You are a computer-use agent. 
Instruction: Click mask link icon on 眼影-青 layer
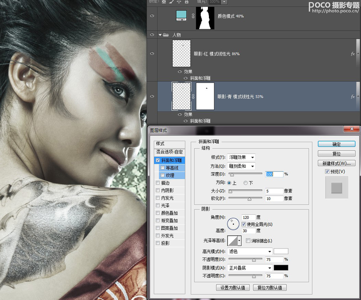193,96
